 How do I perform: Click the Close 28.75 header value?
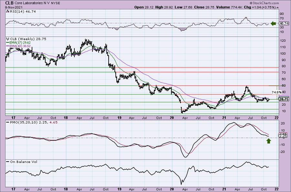coord(204,7)
